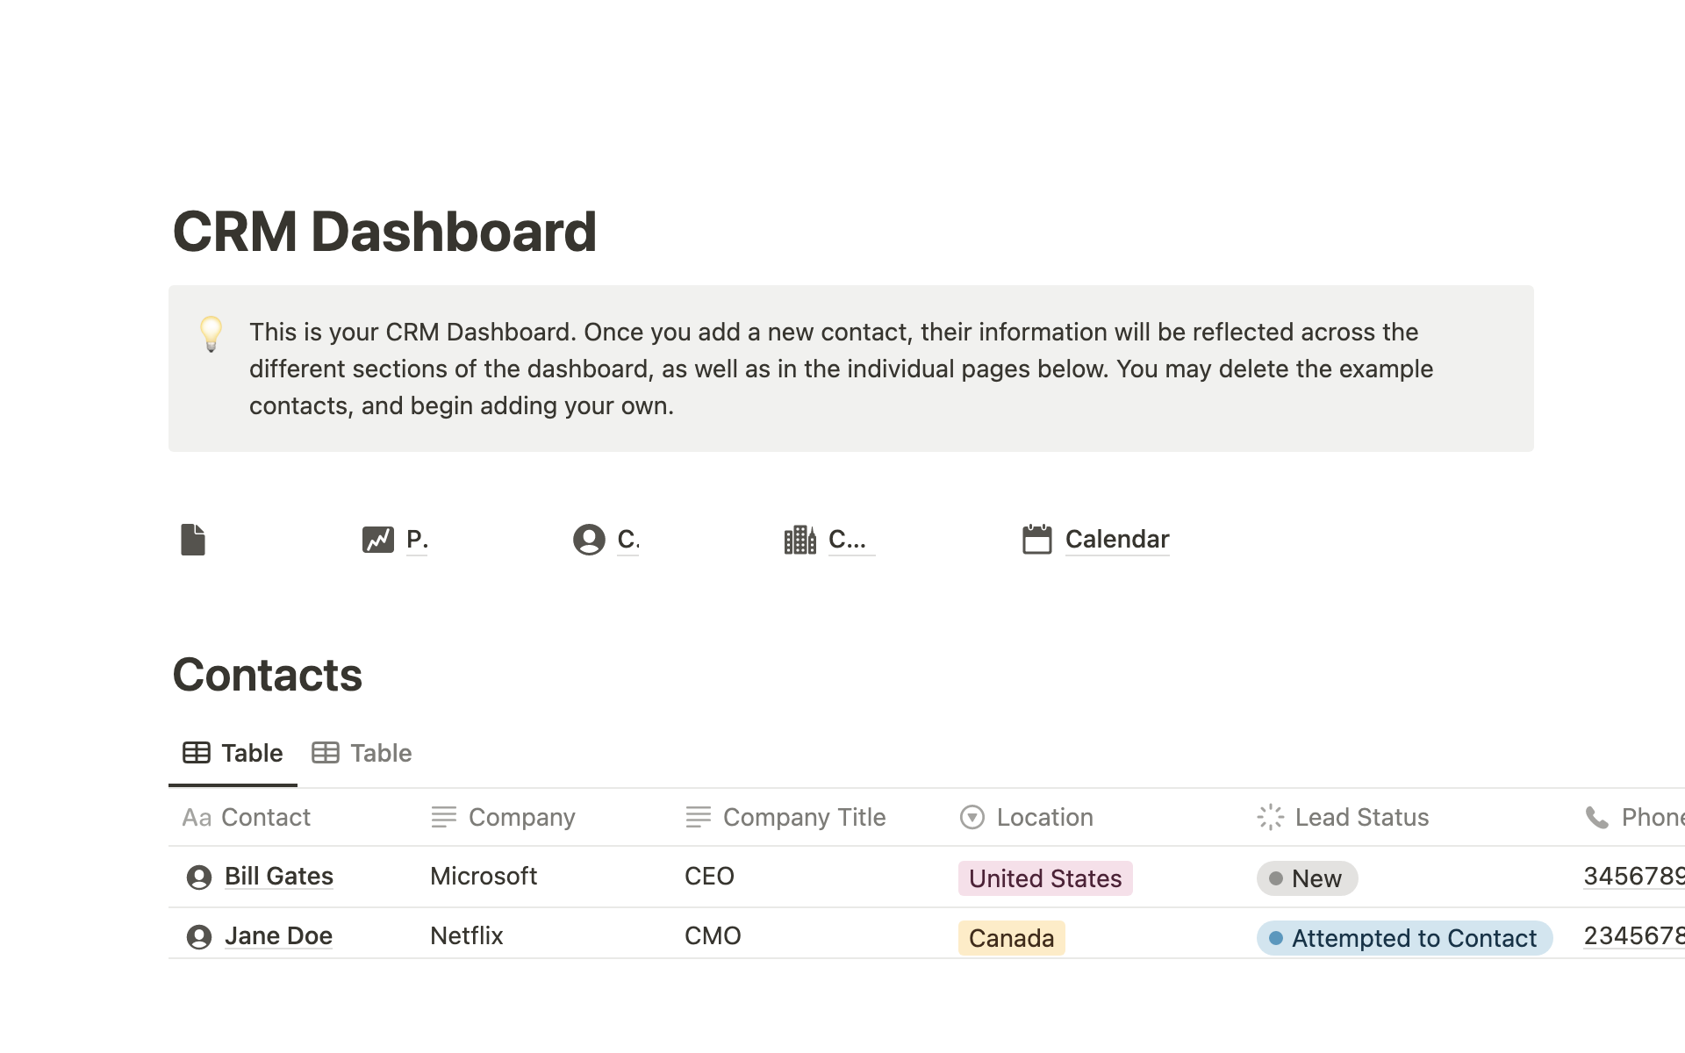This screenshot has width=1685, height=1053.
Task: Click the Calendar page icon
Action: click(1036, 539)
